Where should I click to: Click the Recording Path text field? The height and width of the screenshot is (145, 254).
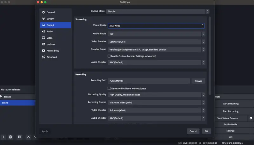149,81
